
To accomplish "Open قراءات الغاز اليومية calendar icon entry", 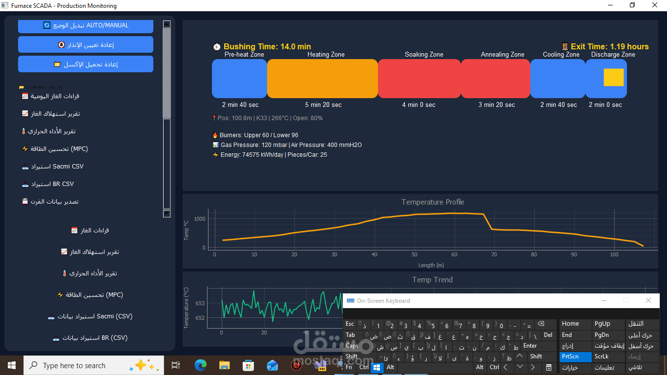I will click(25, 96).
